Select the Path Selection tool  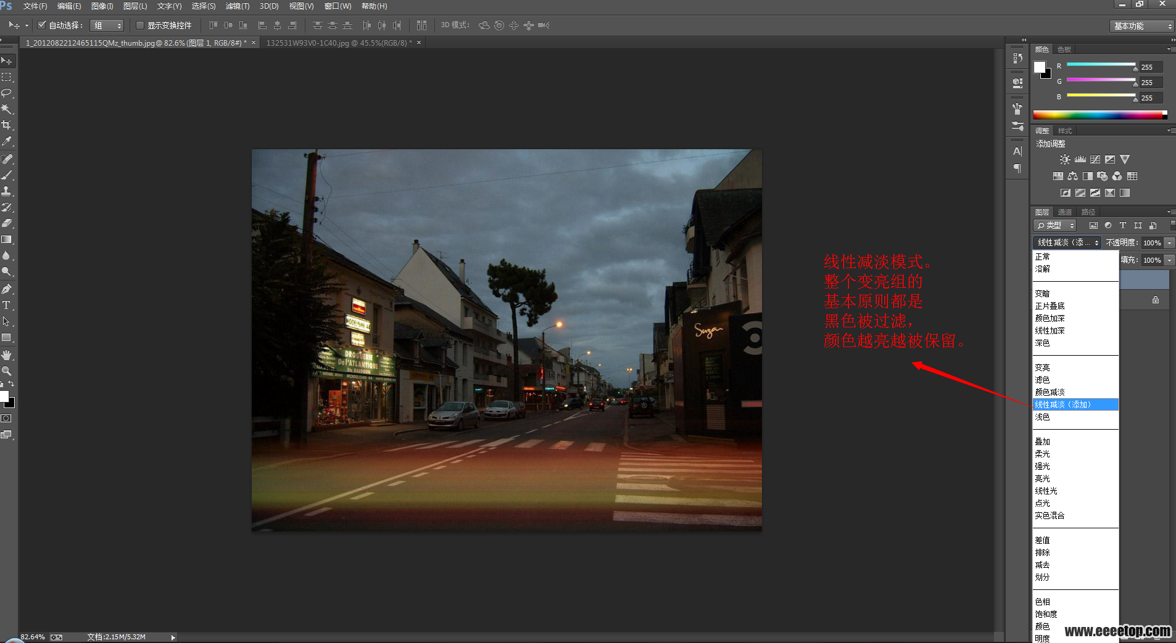tap(7, 321)
